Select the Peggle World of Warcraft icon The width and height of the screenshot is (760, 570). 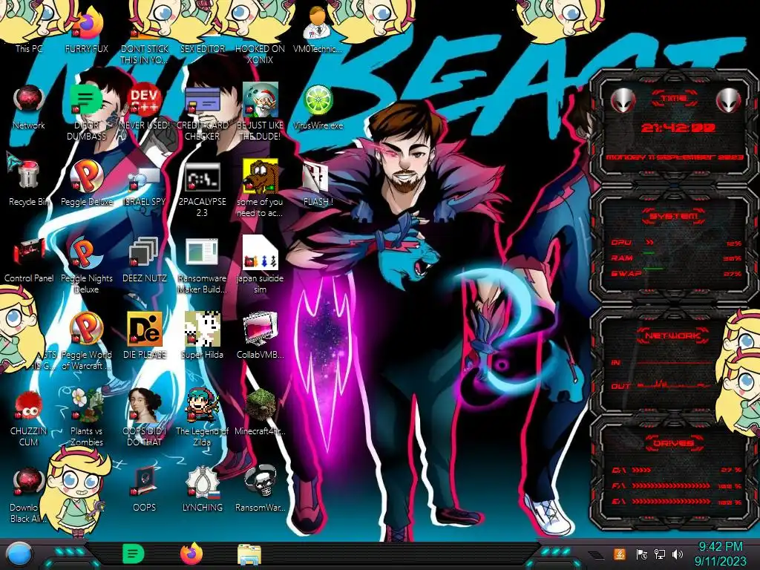coord(86,341)
